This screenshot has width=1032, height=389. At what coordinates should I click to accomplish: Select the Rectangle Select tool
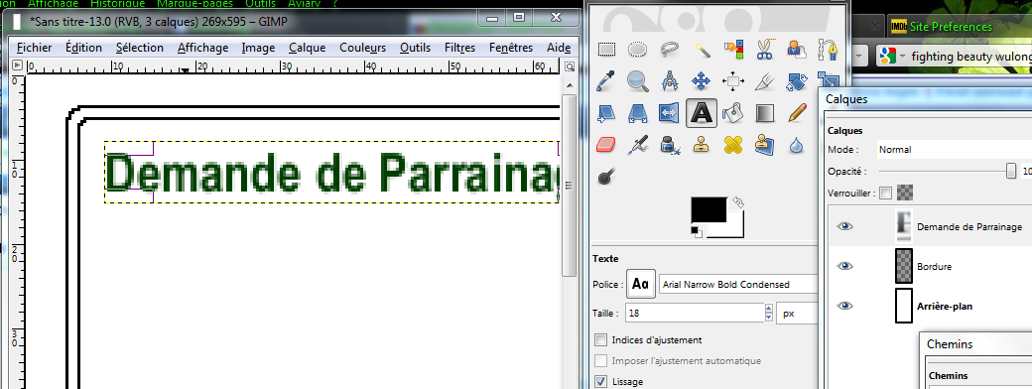pos(606,50)
